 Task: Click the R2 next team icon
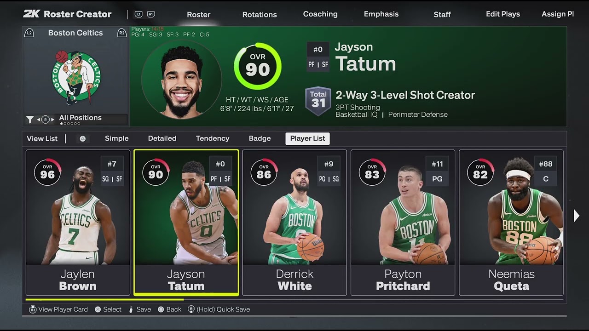(x=122, y=33)
